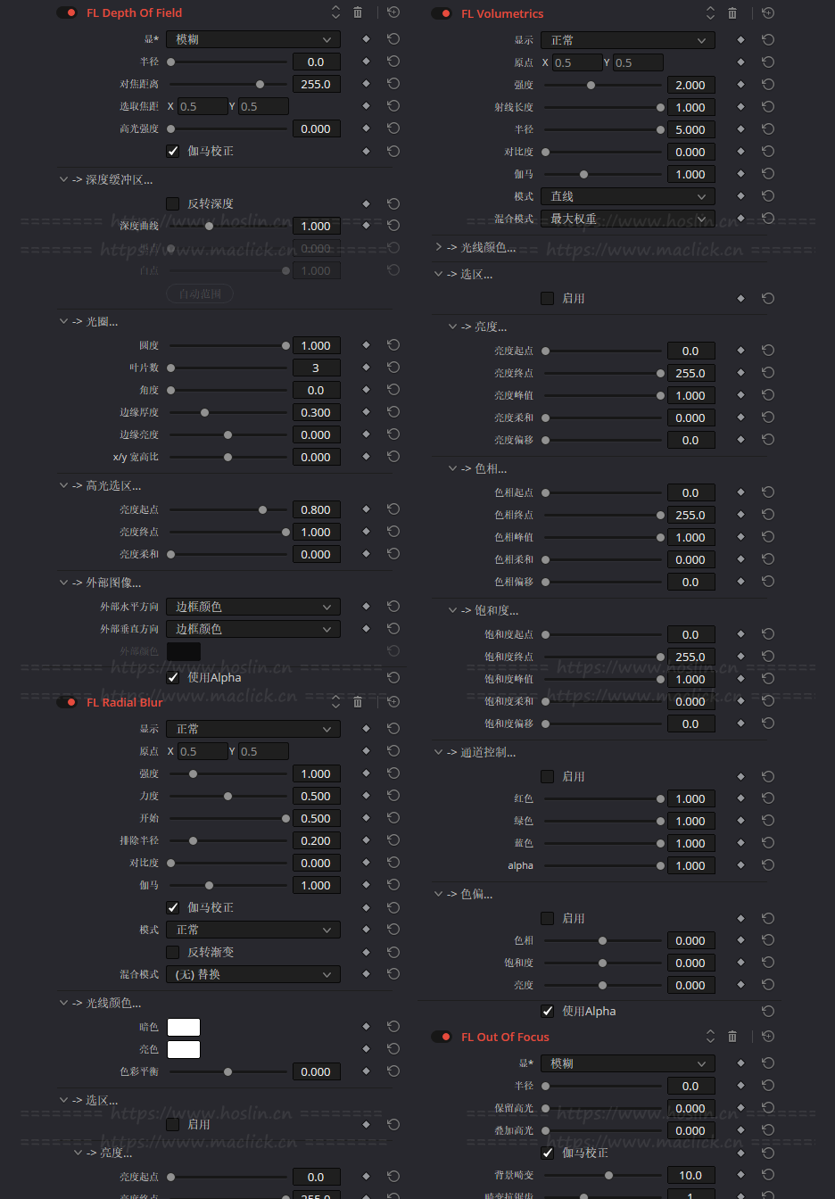Reset all FL Depth Of Field controls
Screen dimensions: 835x1199
[x=393, y=12]
